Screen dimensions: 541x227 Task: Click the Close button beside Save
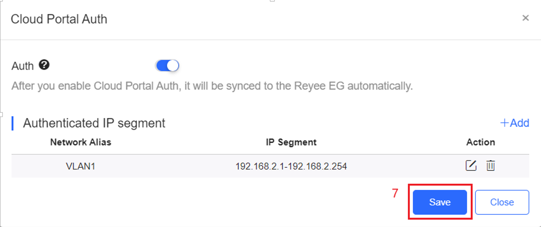click(502, 202)
